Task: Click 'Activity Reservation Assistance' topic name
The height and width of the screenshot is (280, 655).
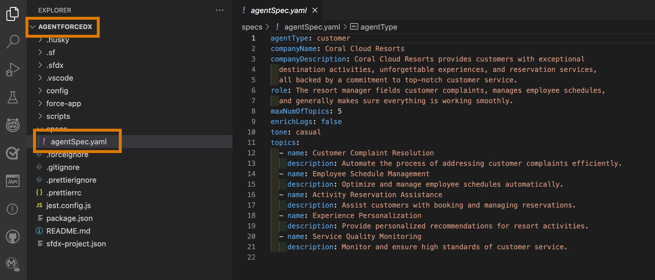Action: pos(377,195)
